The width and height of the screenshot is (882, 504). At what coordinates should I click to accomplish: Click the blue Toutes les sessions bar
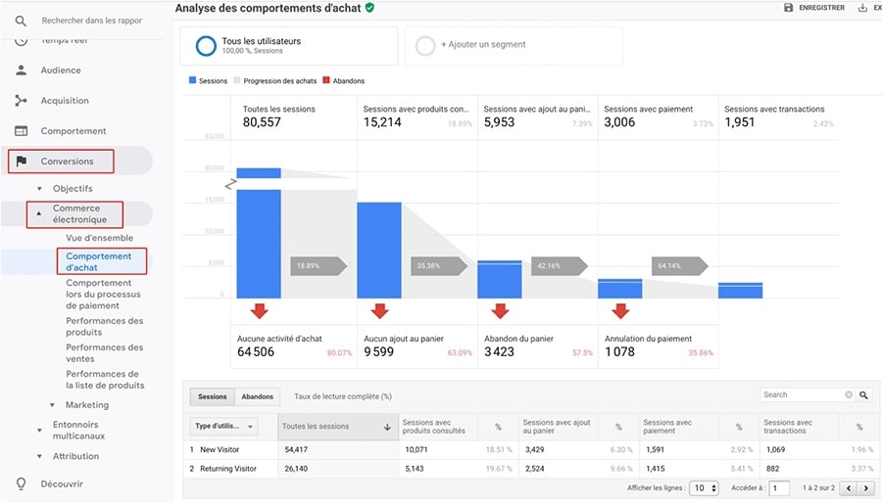click(259, 244)
